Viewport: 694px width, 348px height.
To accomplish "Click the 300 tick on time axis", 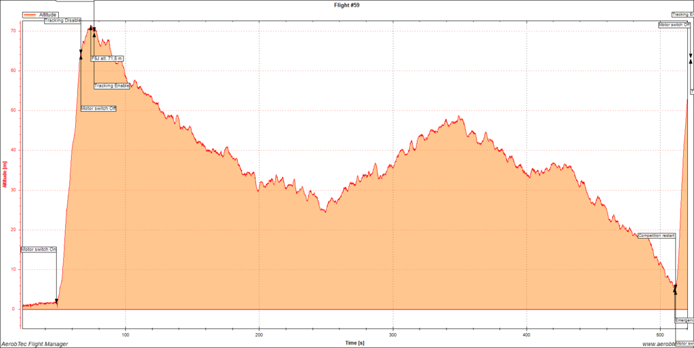I will [x=392, y=334].
